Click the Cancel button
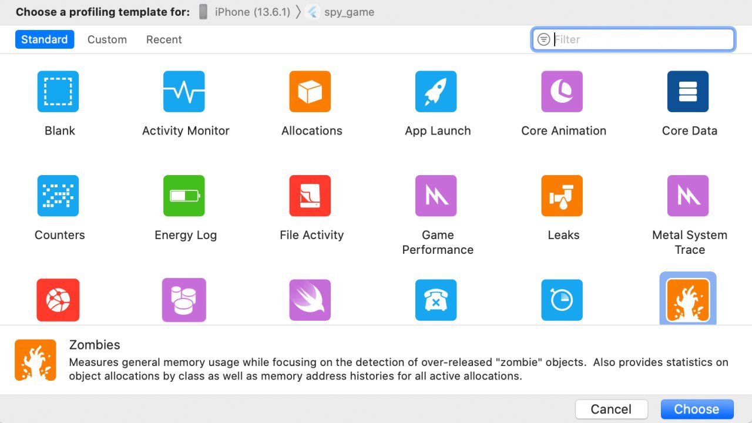 coord(611,409)
